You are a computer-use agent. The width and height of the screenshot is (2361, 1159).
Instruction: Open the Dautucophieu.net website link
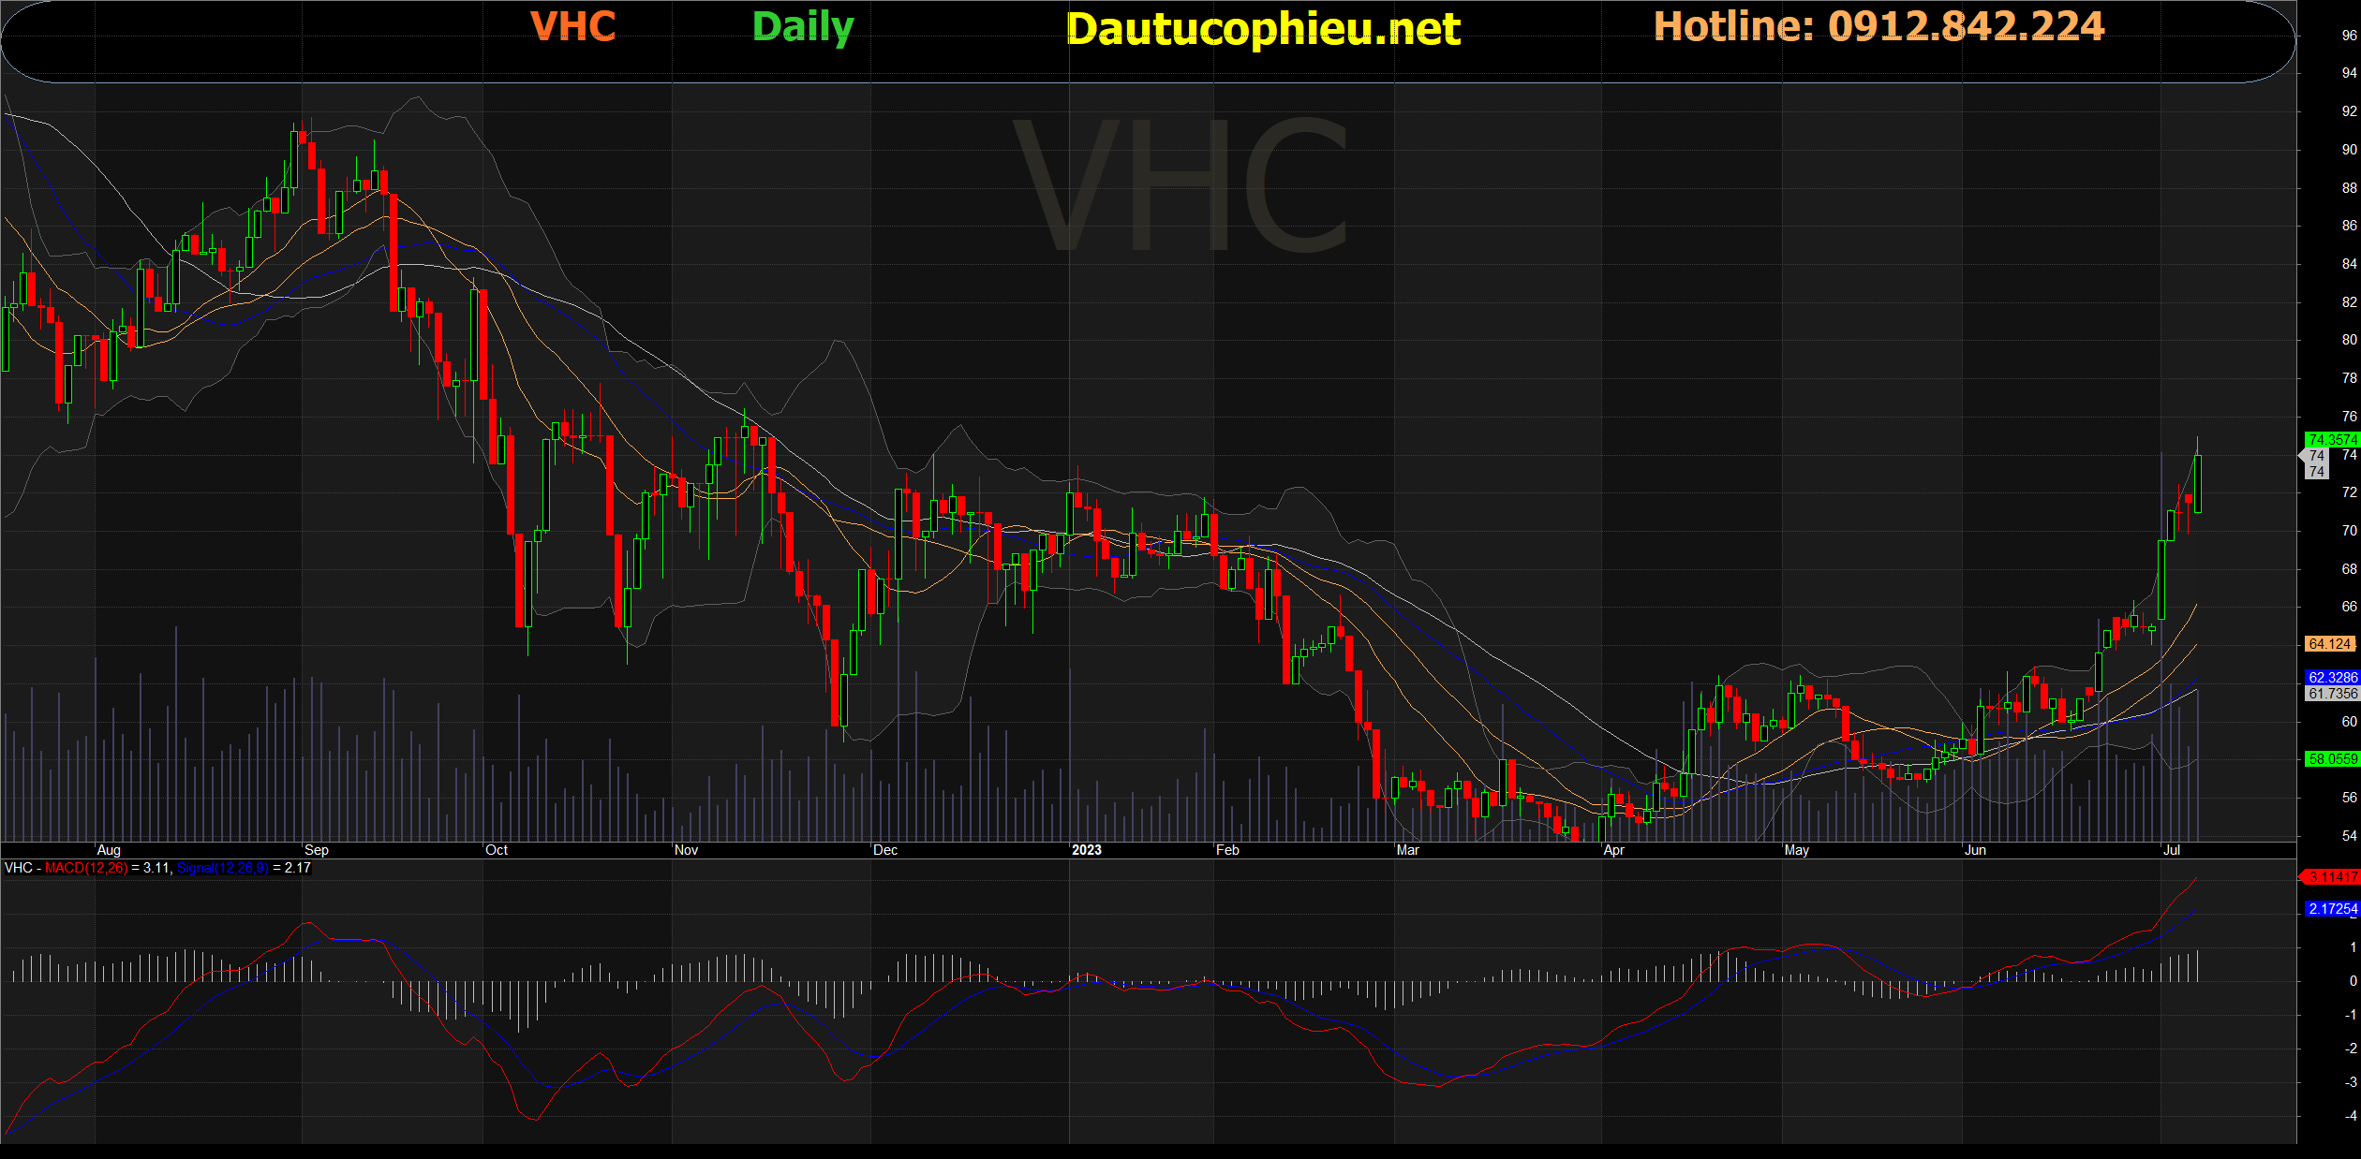[x=1263, y=29]
